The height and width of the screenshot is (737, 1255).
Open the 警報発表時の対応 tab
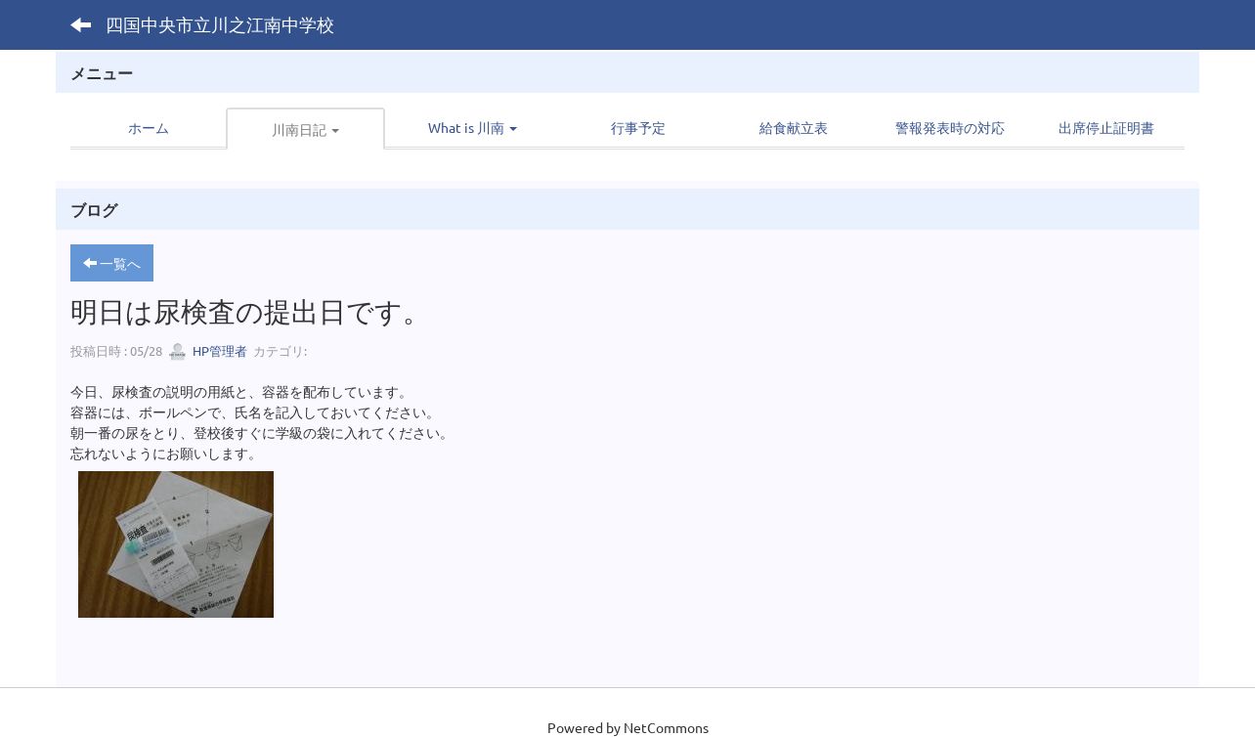(950, 128)
